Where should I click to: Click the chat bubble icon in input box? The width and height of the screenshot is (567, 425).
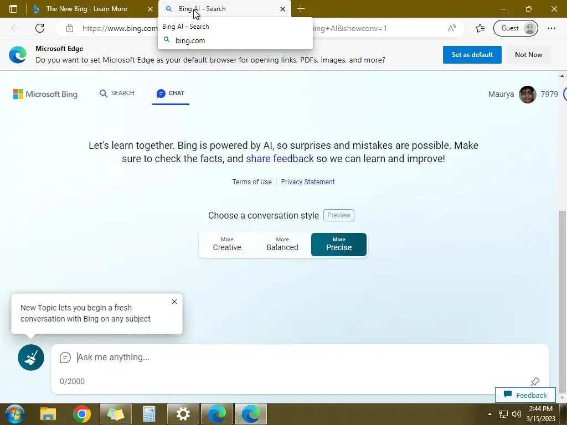click(65, 357)
